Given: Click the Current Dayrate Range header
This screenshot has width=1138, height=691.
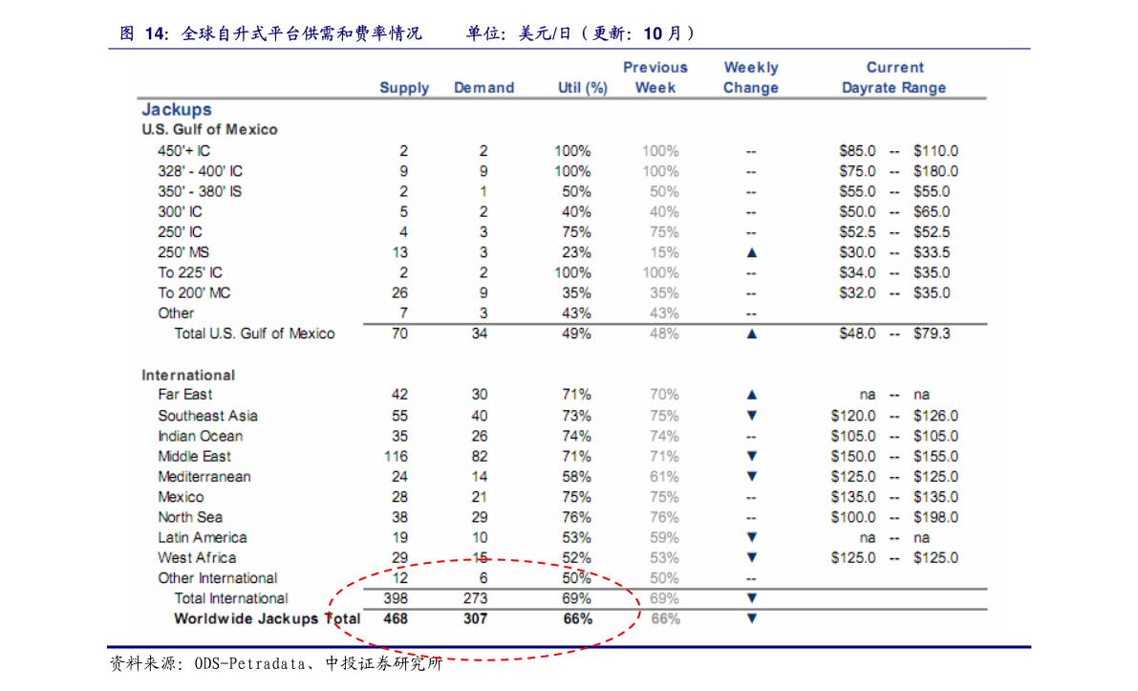Looking at the screenshot, I should 894,77.
